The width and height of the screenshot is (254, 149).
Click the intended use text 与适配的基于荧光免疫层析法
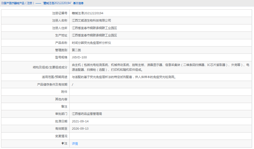tap(124, 77)
